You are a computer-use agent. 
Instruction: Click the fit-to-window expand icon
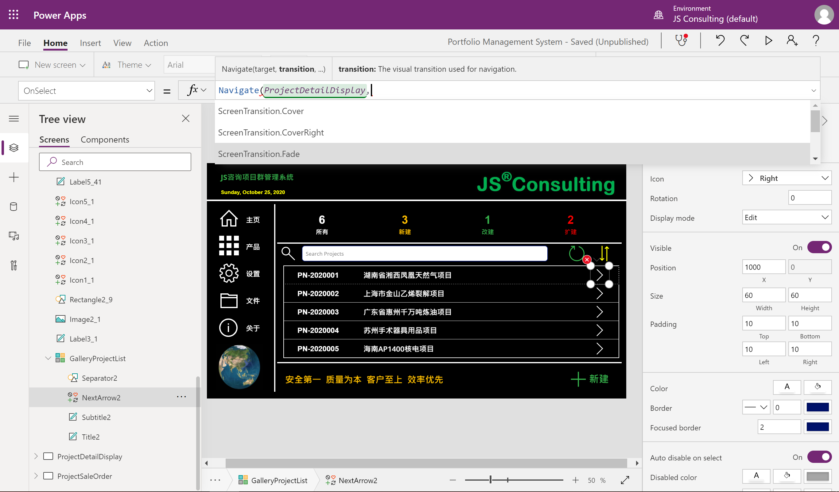[625, 480]
